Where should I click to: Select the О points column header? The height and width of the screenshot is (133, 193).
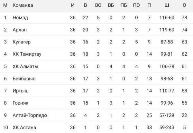[184, 5]
